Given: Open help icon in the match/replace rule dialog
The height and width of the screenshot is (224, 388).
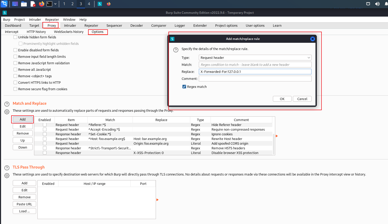Looking at the screenshot, I should point(176,50).
